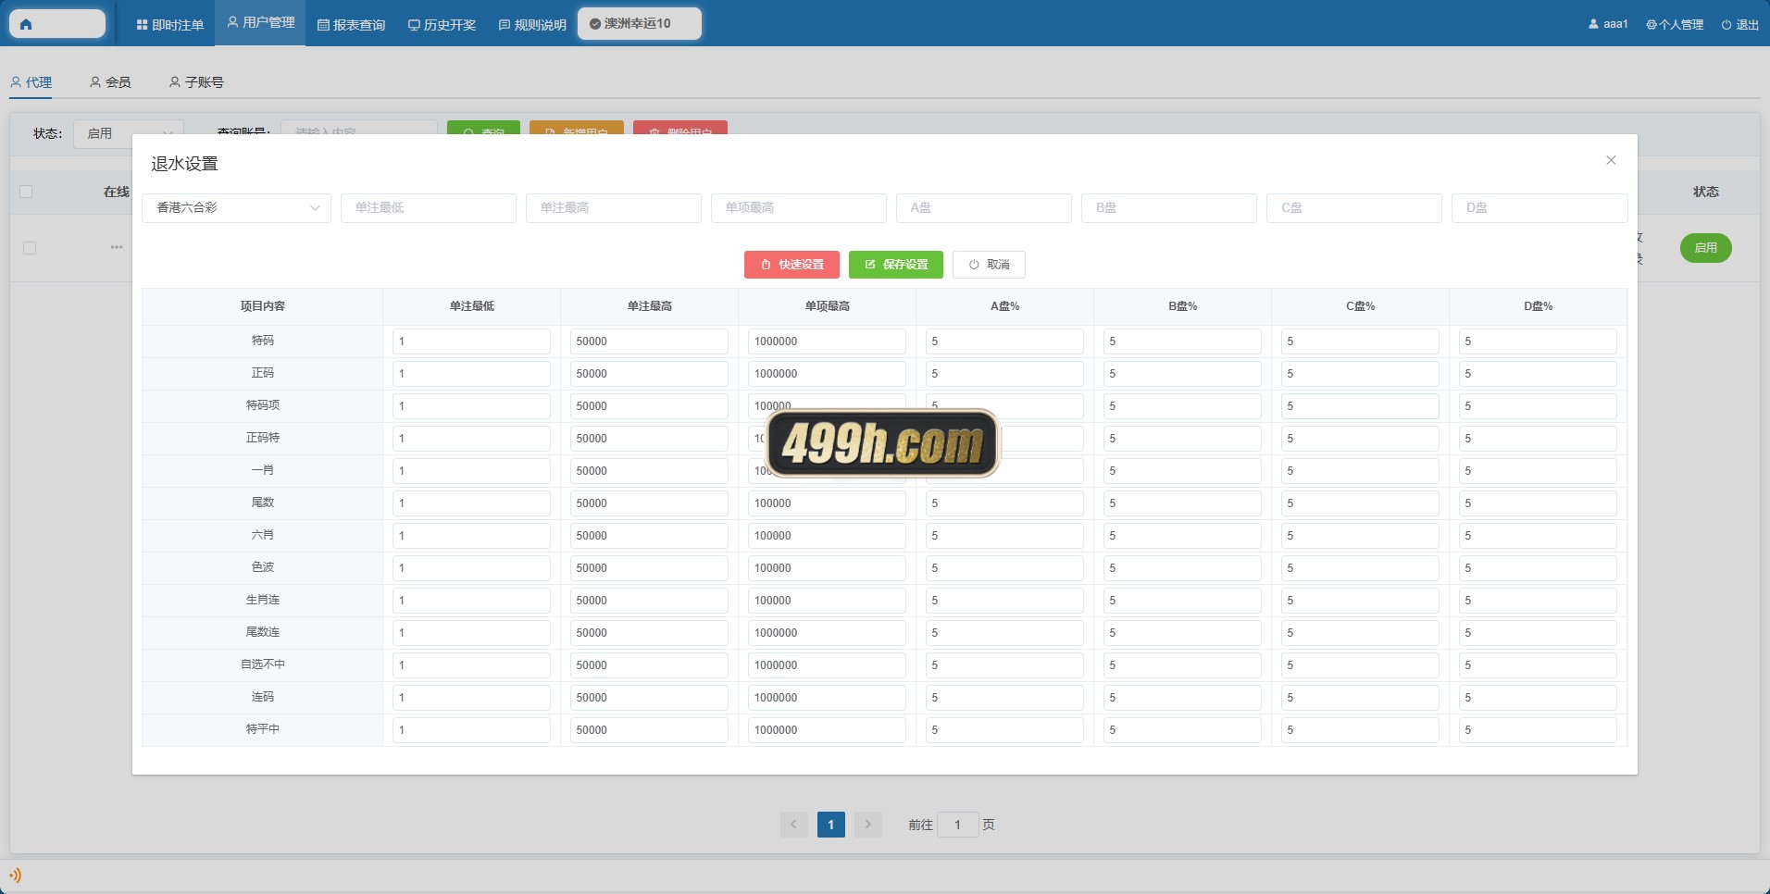Open 个人管理 settings
Viewport: 1770px width, 894px height.
tap(1675, 25)
